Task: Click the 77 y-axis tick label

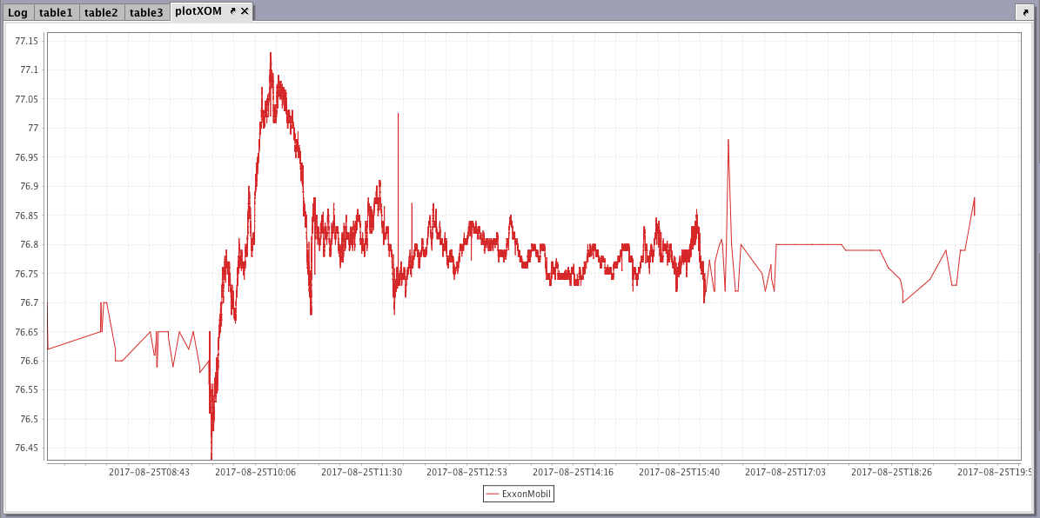Action: [x=33, y=128]
